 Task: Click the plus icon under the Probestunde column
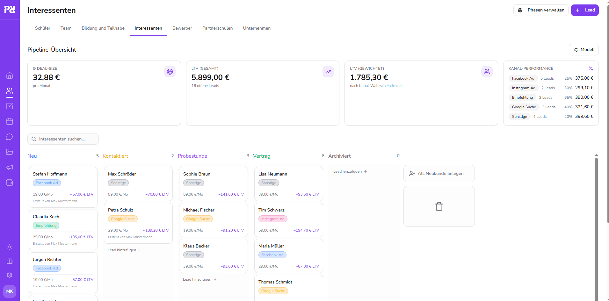click(x=215, y=279)
